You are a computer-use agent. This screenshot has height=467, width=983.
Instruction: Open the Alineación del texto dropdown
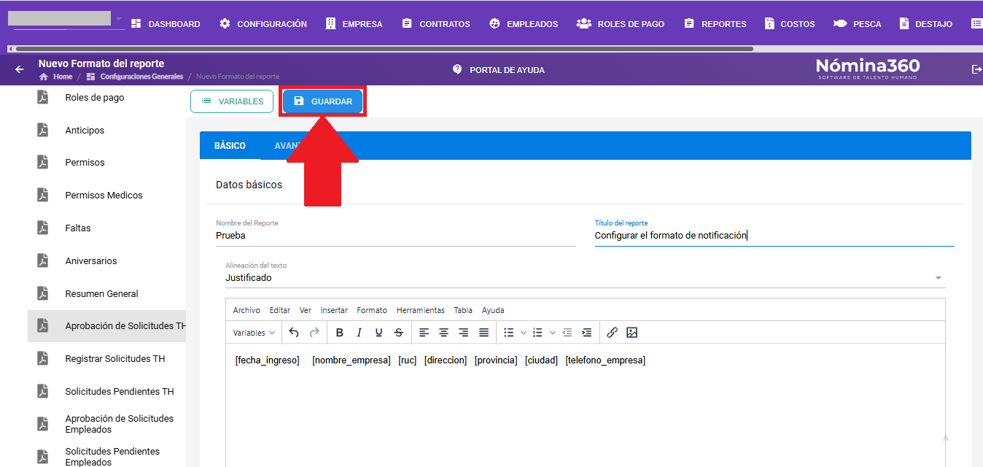(x=586, y=278)
